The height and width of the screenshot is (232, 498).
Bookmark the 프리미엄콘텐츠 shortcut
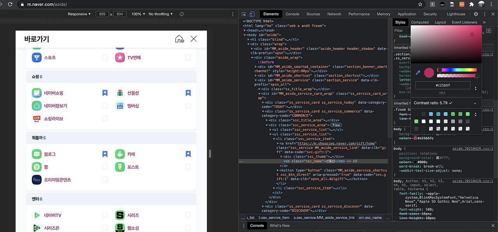[105, 180]
